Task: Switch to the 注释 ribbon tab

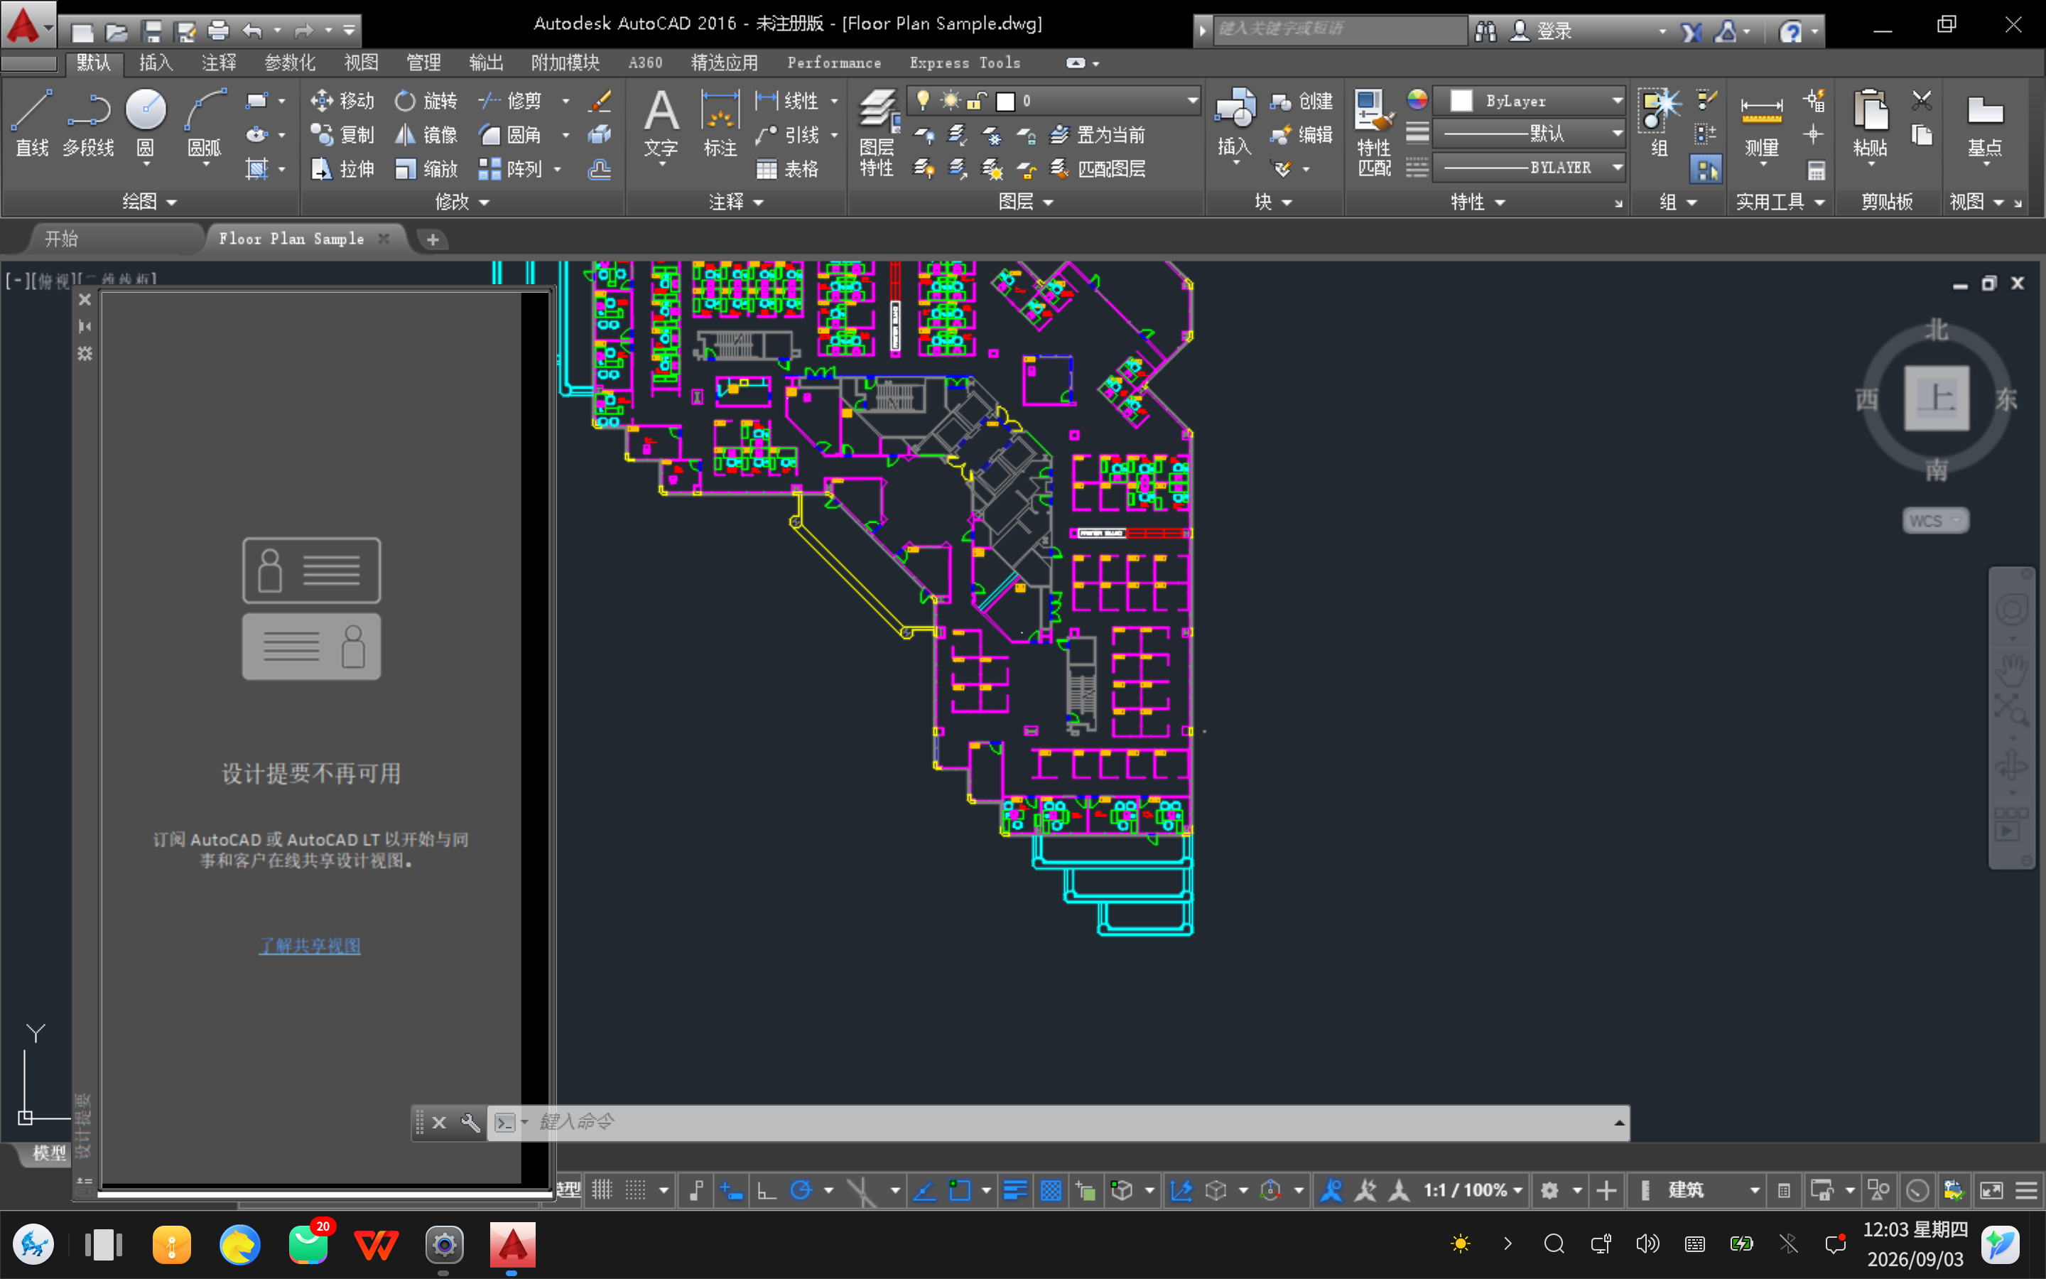Action: 219,63
